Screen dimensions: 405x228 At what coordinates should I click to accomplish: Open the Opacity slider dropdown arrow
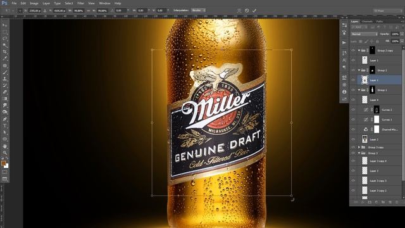[x=402, y=34]
